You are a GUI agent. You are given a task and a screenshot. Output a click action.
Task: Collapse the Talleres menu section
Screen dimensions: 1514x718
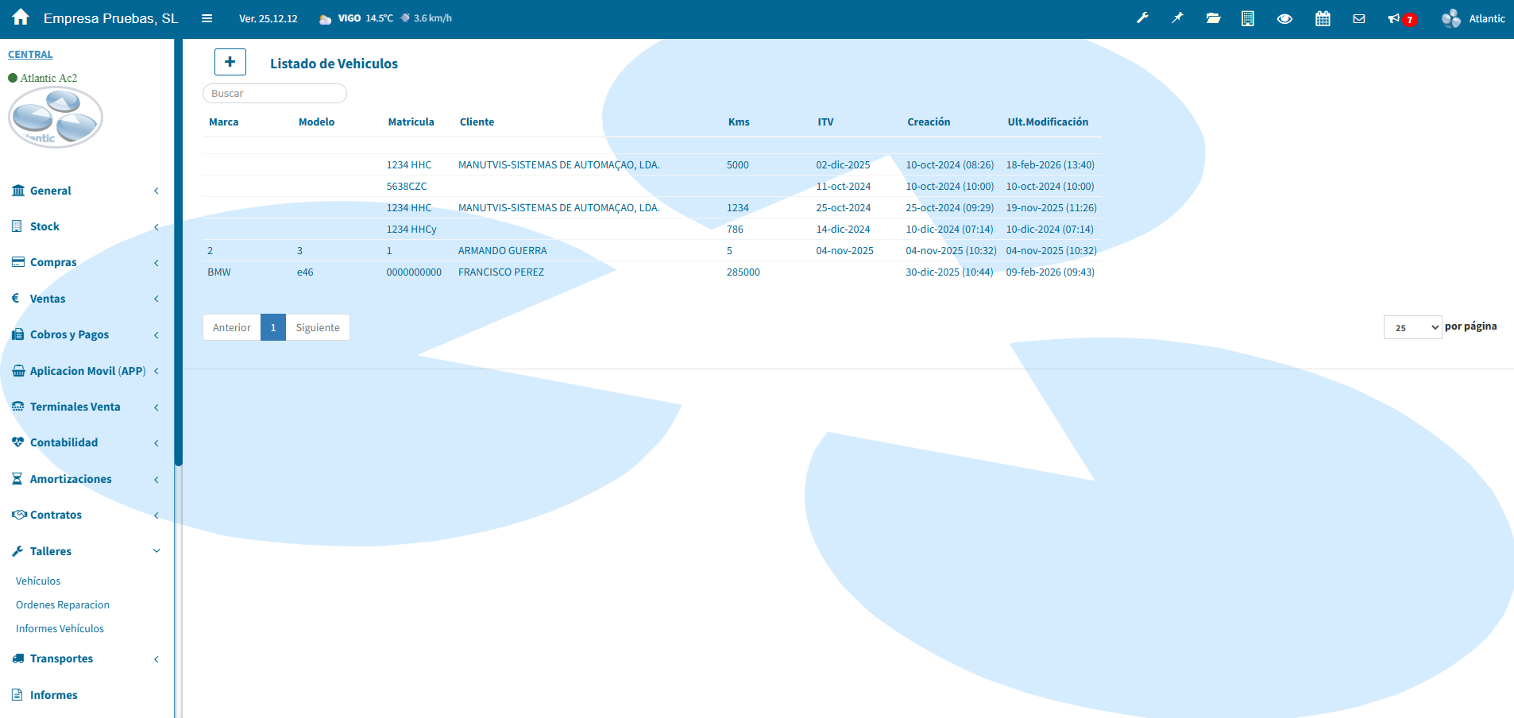(86, 551)
